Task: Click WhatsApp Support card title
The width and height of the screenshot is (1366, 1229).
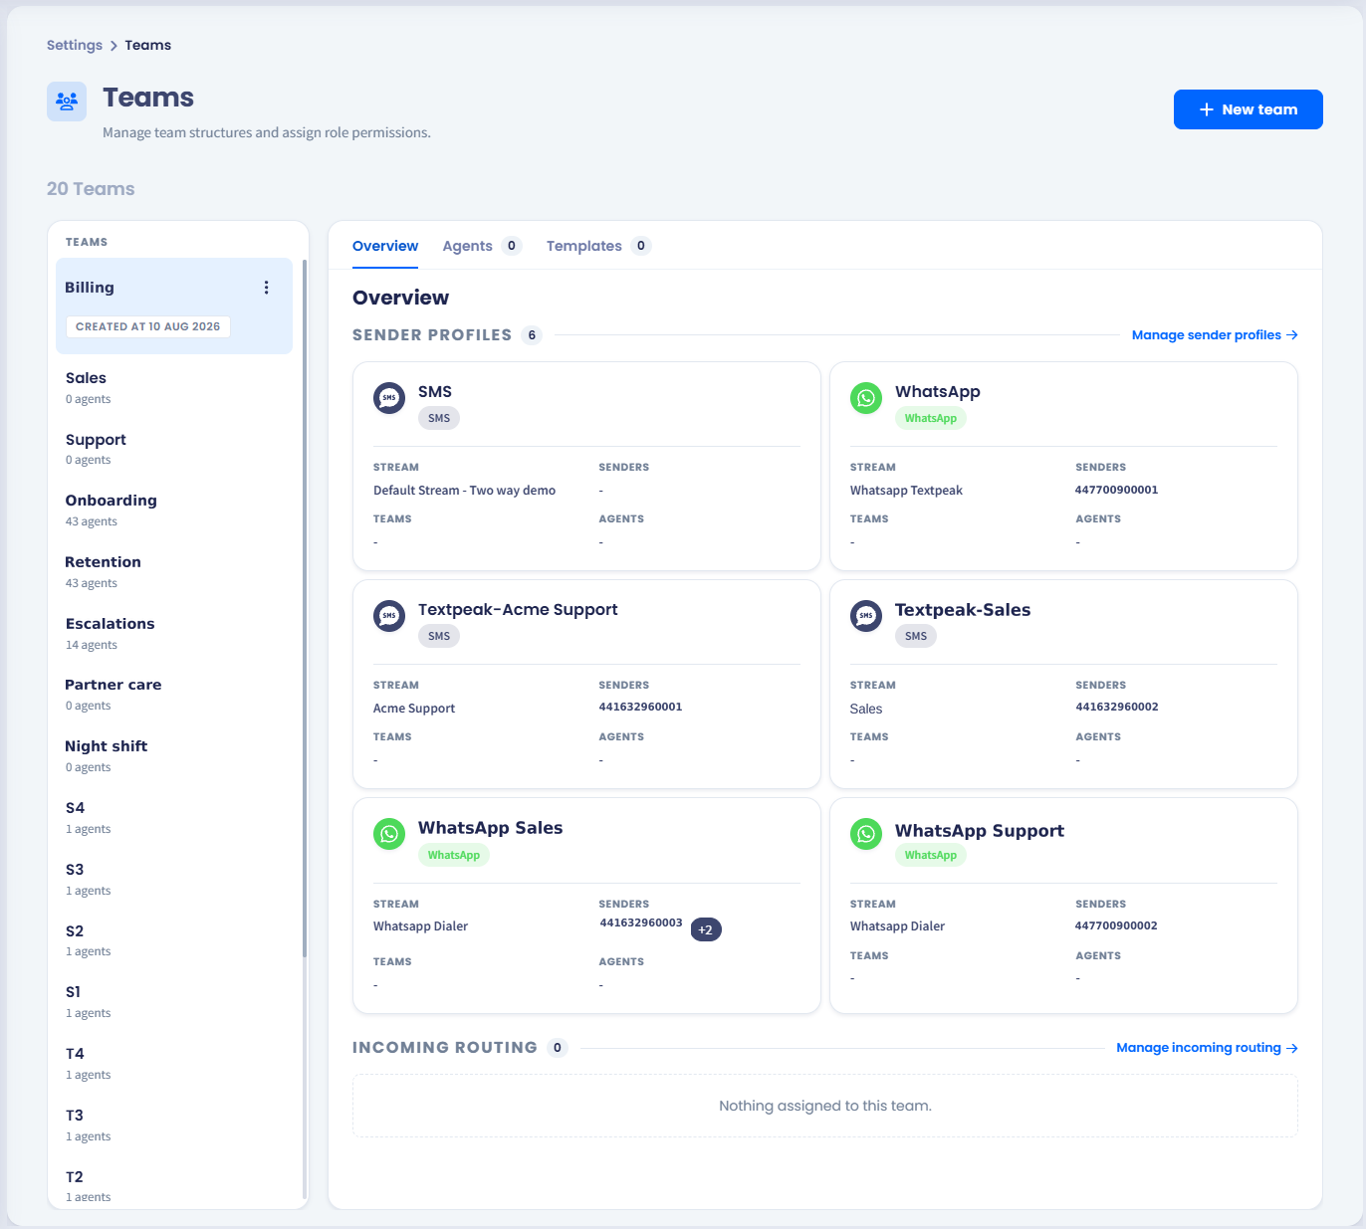Action: click(x=980, y=831)
